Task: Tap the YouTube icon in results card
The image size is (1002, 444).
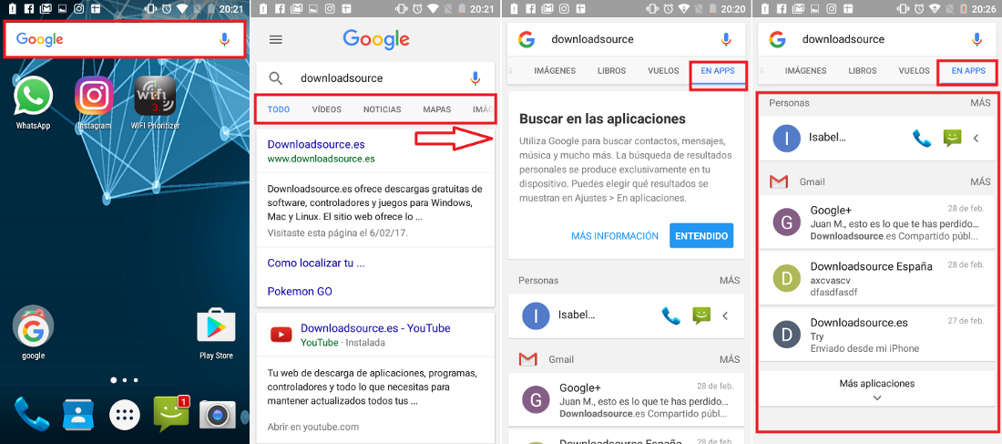Action: tap(281, 334)
